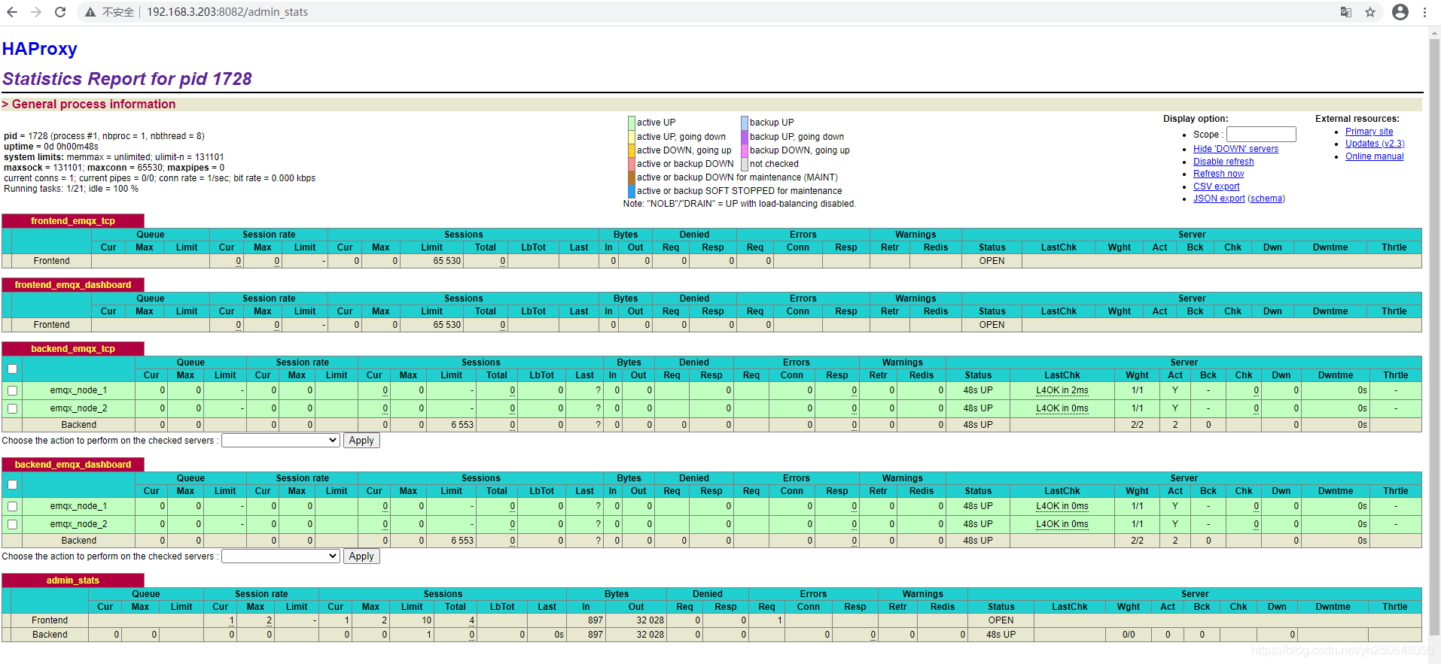Image resolution: width=1441 pixels, height=664 pixels.
Task: Click the Statistics Report for pid 1728 heading
Action: click(127, 79)
